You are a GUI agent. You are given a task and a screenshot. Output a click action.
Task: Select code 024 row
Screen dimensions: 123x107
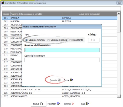(x=6, y=86)
